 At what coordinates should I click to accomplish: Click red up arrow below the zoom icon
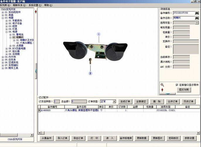[x=162, y=90]
